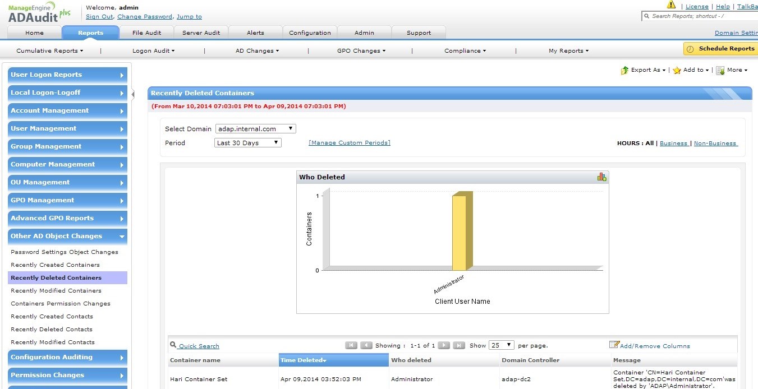Click the Schedule Reports button
758x389 pixels.
pos(720,49)
